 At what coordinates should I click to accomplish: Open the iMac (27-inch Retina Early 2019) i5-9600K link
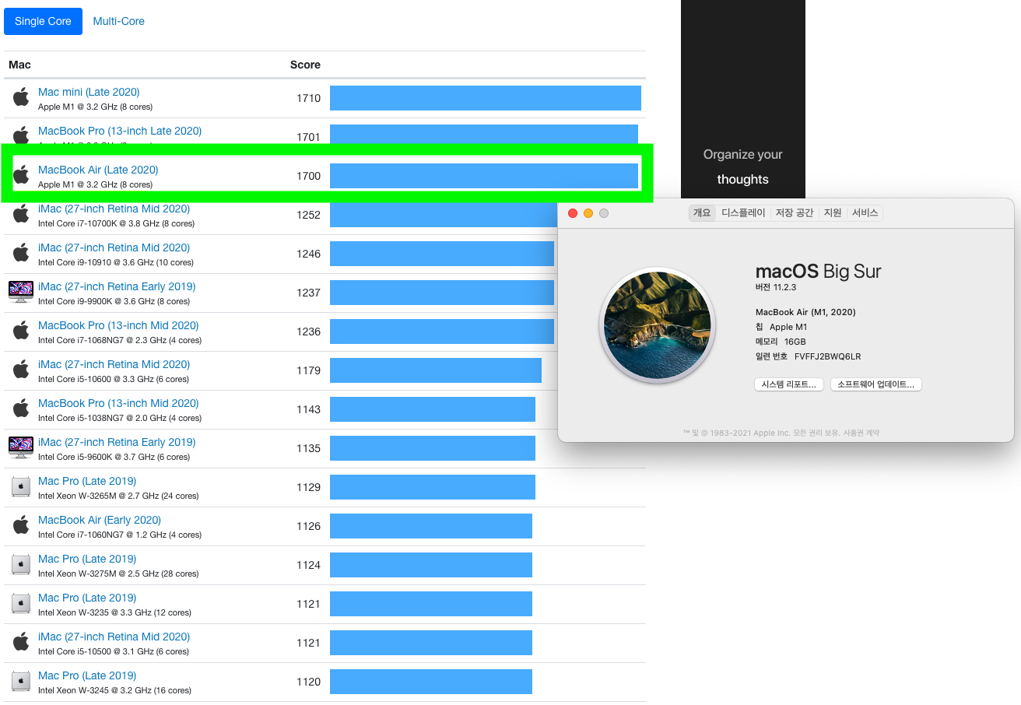[117, 442]
